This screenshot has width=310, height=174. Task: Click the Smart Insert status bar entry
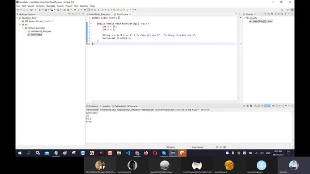(x=197, y=147)
